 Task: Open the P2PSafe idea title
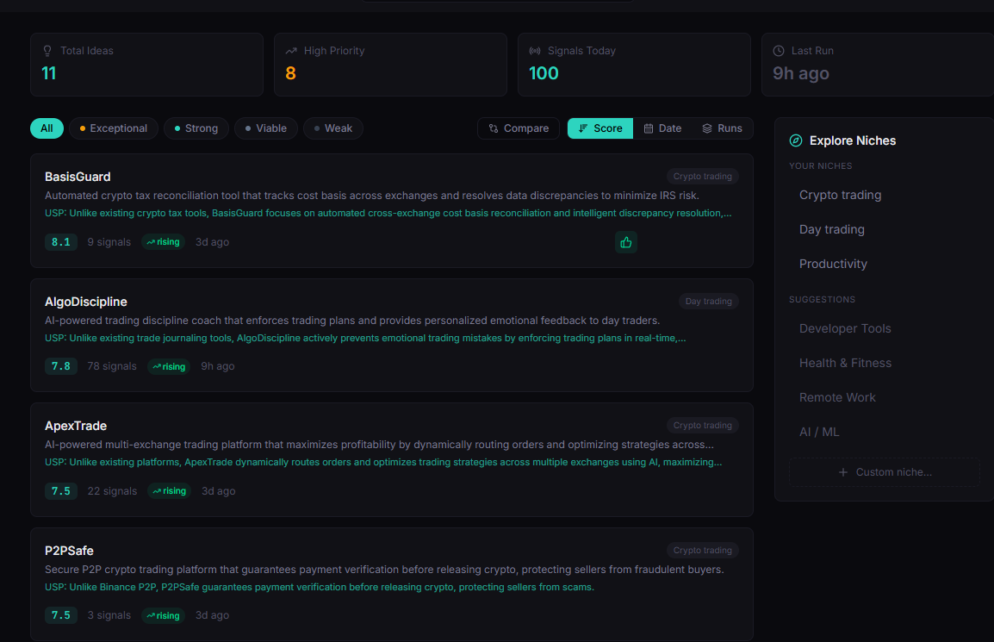[x=69, y=551]
